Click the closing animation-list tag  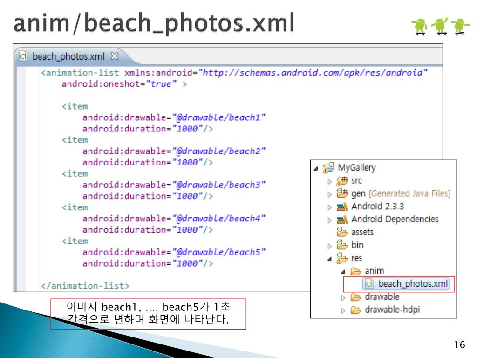pyautogui.click(x=85, y=286)
